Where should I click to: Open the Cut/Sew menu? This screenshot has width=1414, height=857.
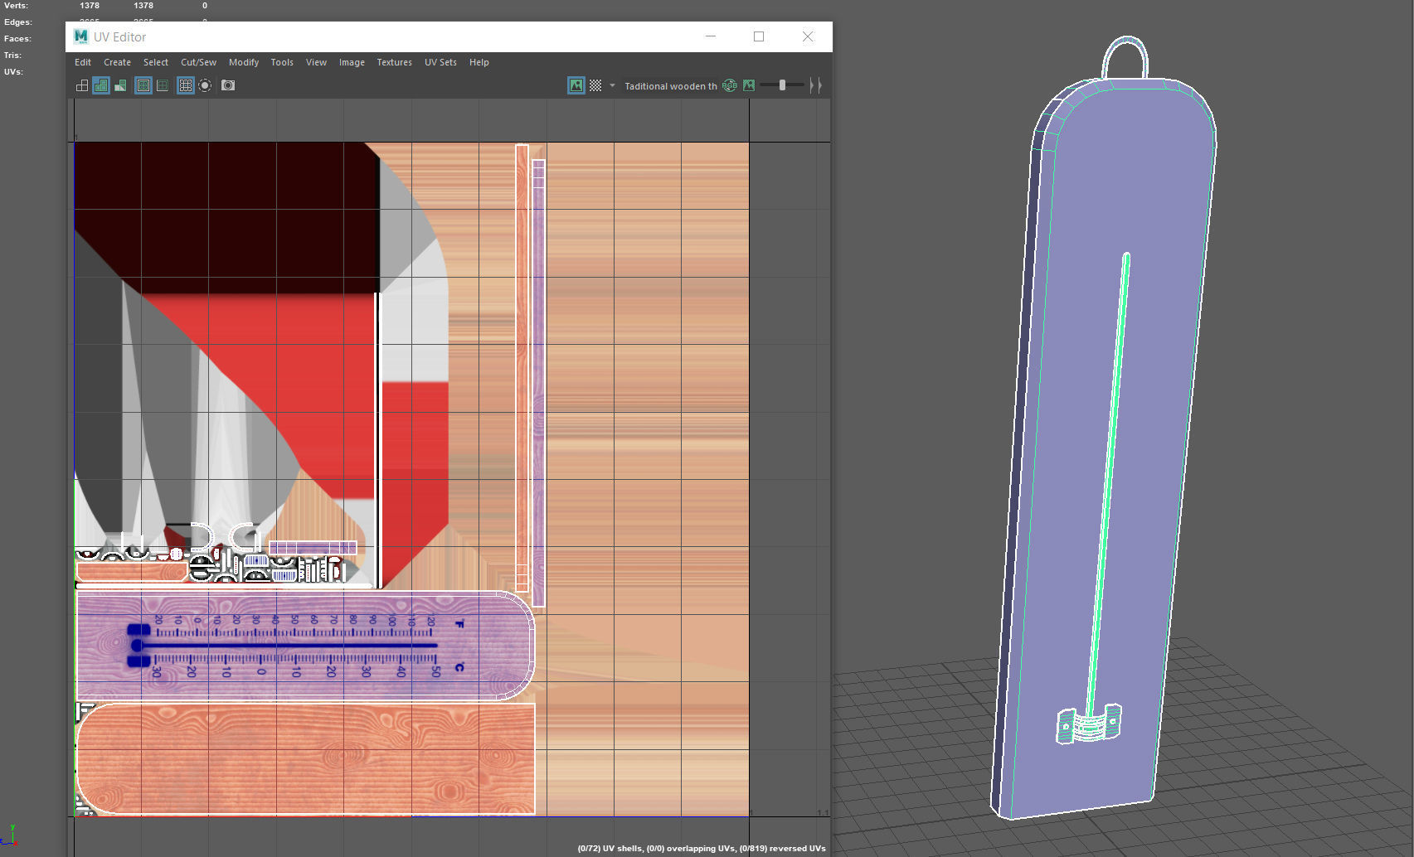coord(199,62)
